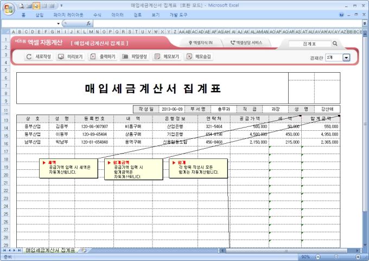
Task: Select tax amount 450,000
Action: pyautogui.click(x=285, y=134)
